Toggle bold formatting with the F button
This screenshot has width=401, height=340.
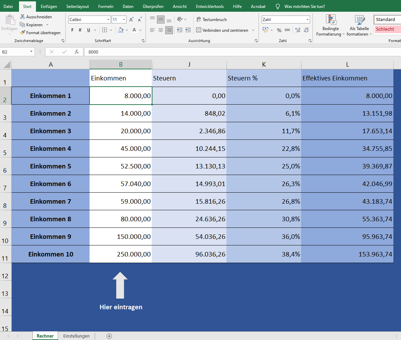[x=72, y=30]
